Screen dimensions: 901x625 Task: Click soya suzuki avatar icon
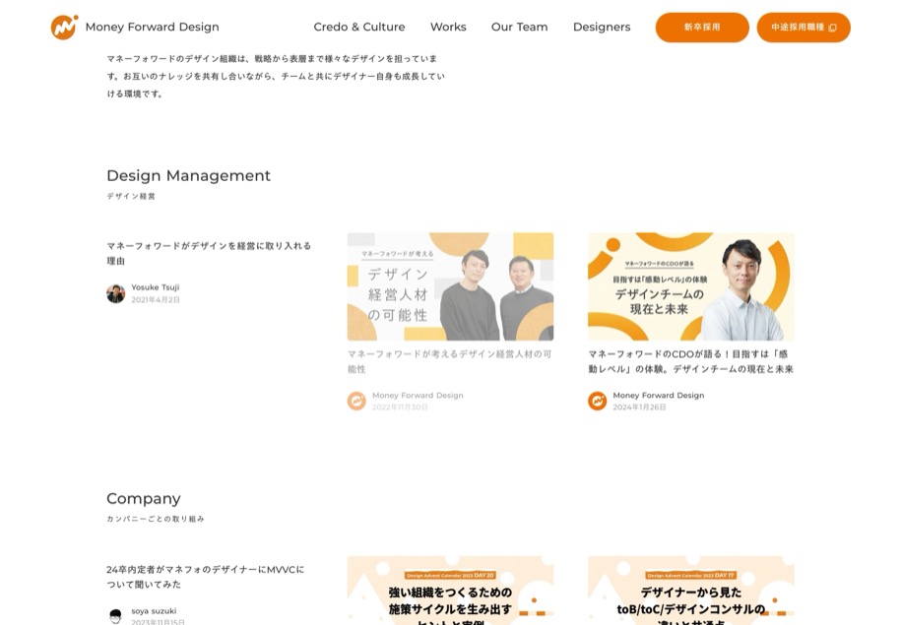coord(115,616)
